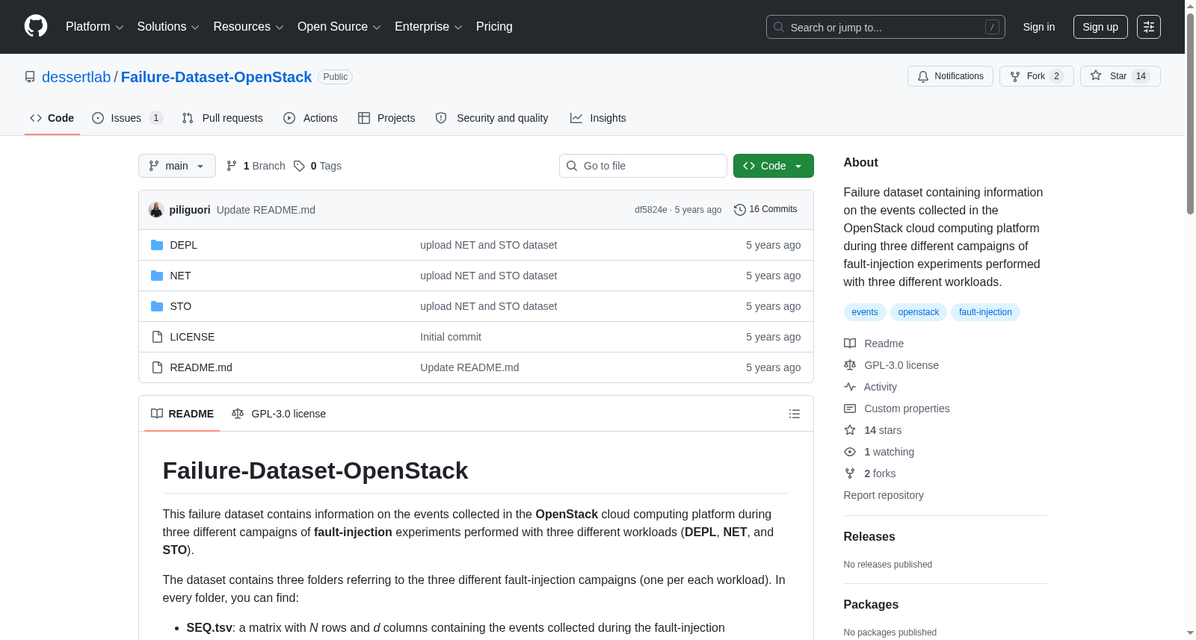Screen dimensions: 1196x640
Task: Open the openstack topic tag
Action: click(x=919, y=312)
